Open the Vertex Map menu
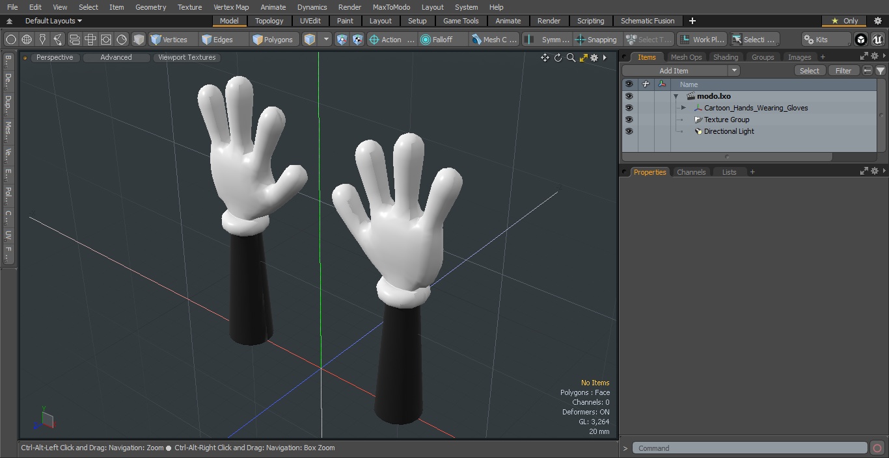This screenshot has height=458, width=889. pos(231,7)
